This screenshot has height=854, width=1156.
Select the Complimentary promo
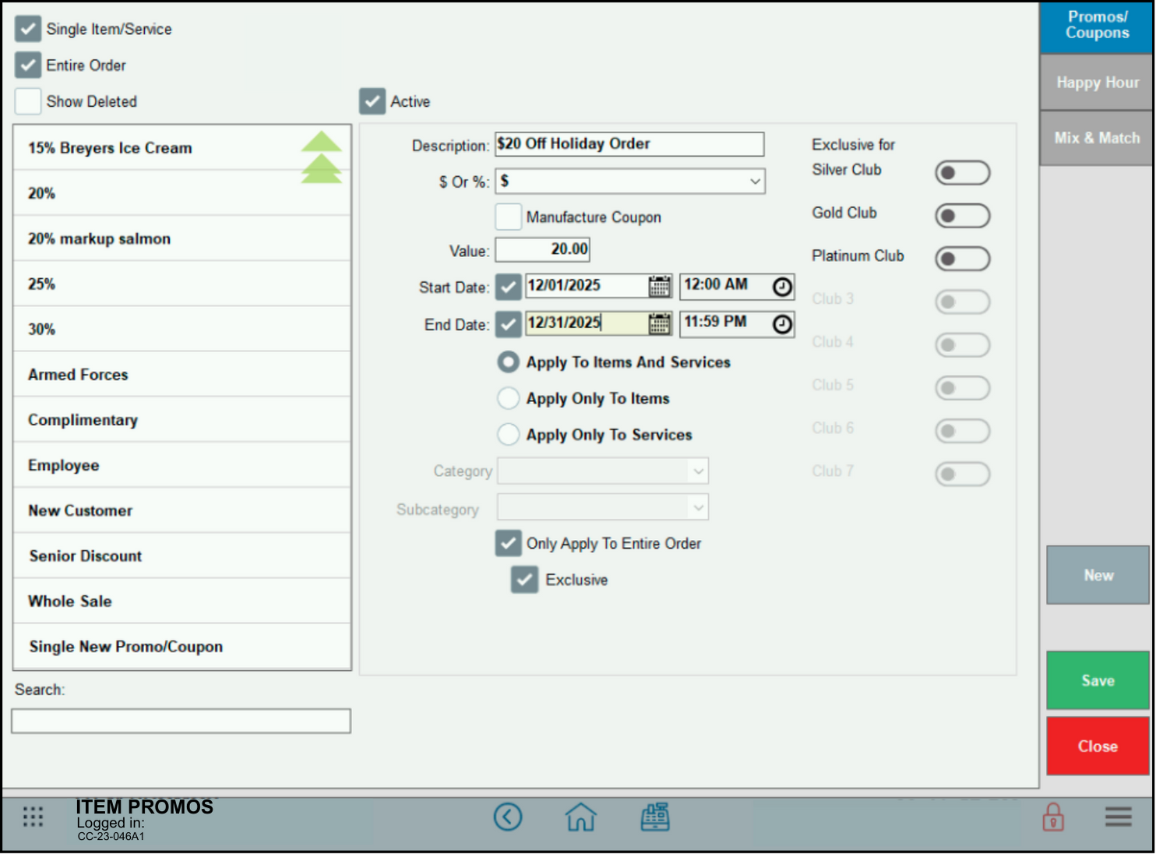[182, 420]
